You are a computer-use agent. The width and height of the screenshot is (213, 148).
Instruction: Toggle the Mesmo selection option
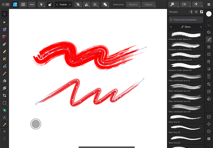pyautogui.click(x=132, y=5)
